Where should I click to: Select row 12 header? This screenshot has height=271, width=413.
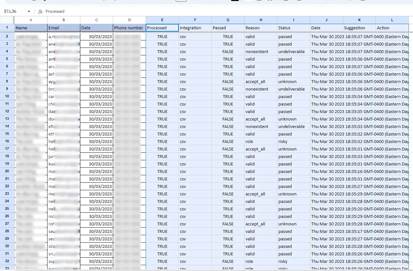[7, 111]
